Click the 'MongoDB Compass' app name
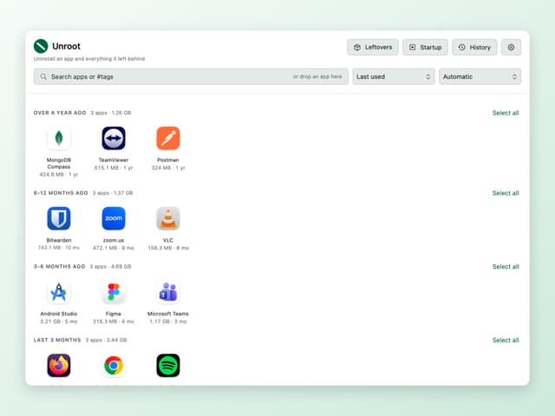 coord(59,164)
